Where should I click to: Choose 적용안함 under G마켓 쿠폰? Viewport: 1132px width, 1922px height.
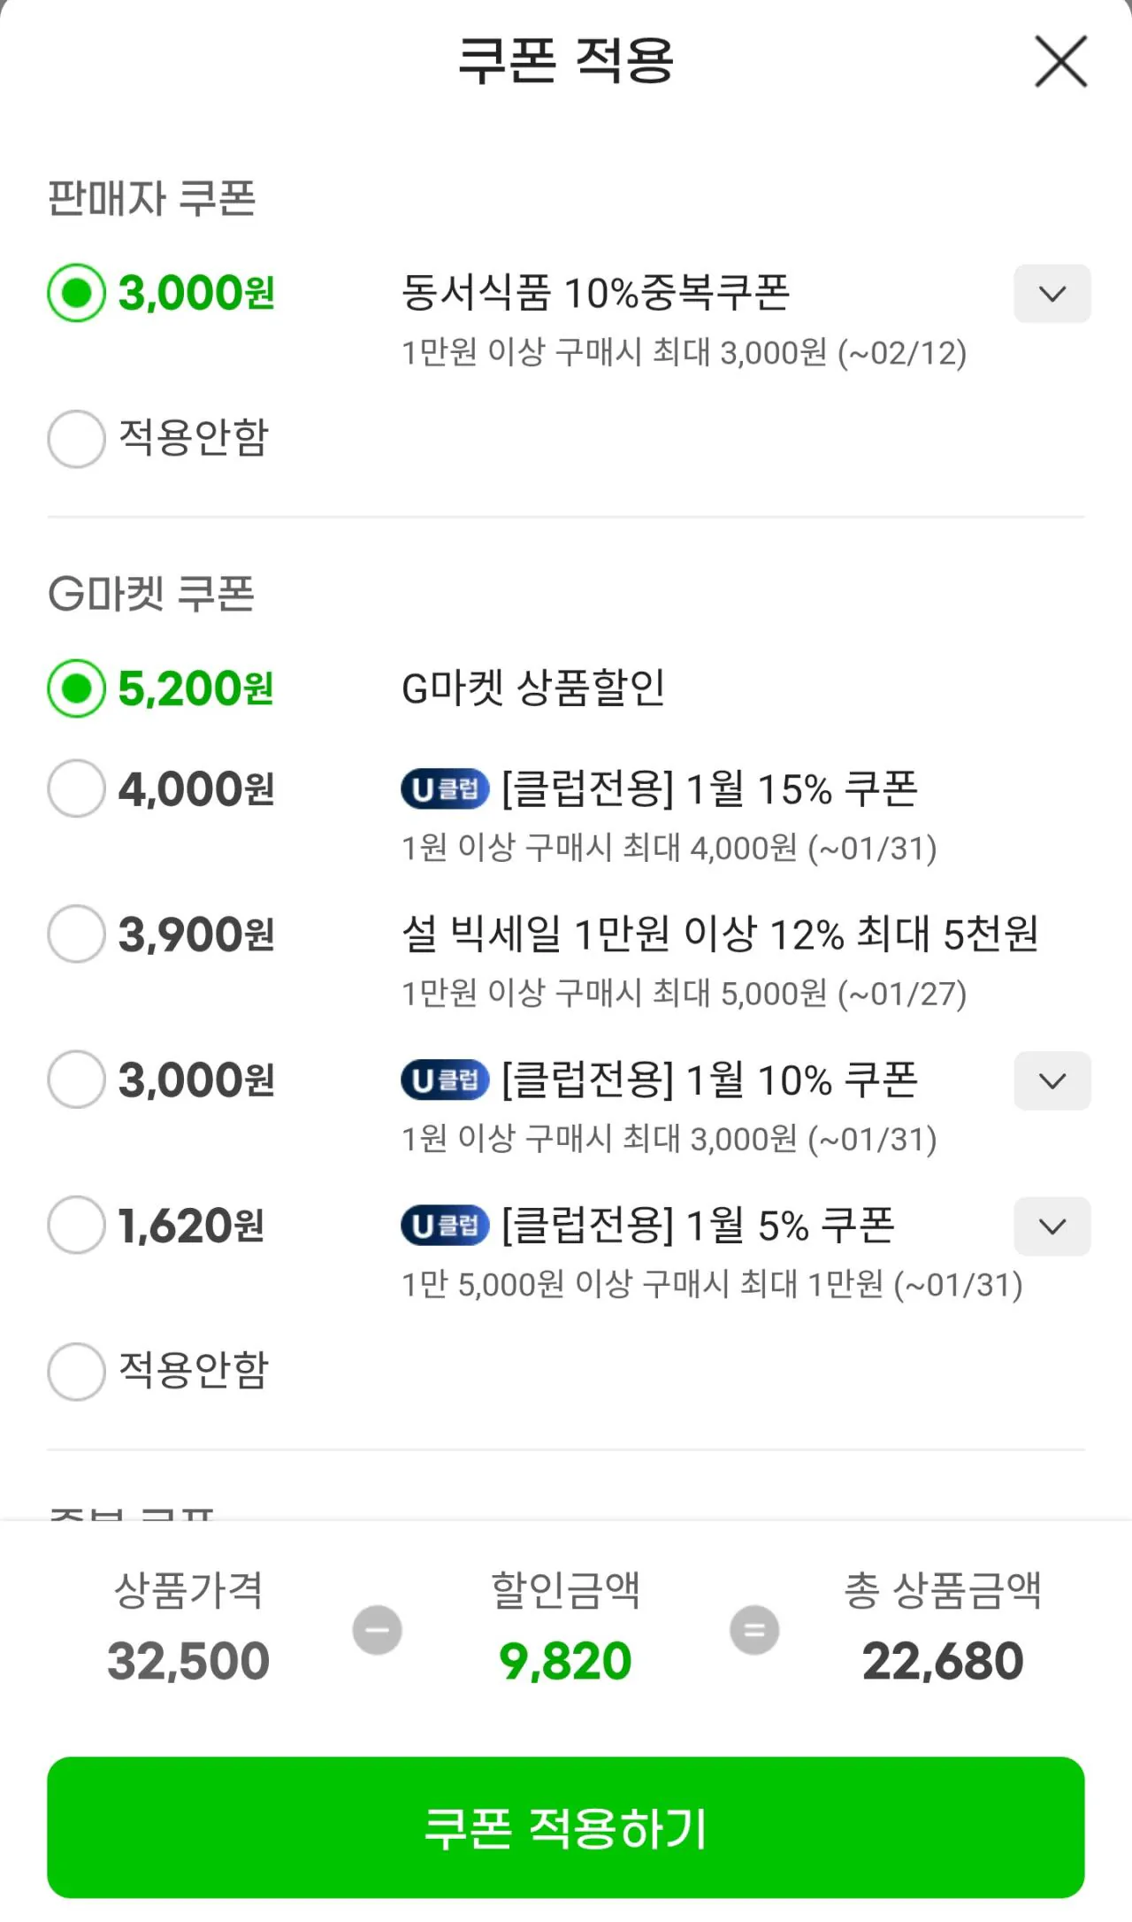pyautogui.click(x=77, y=1371)
